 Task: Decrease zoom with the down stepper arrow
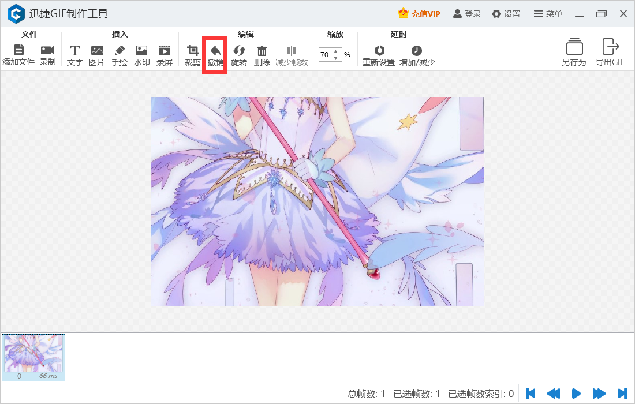click(336, 58)
